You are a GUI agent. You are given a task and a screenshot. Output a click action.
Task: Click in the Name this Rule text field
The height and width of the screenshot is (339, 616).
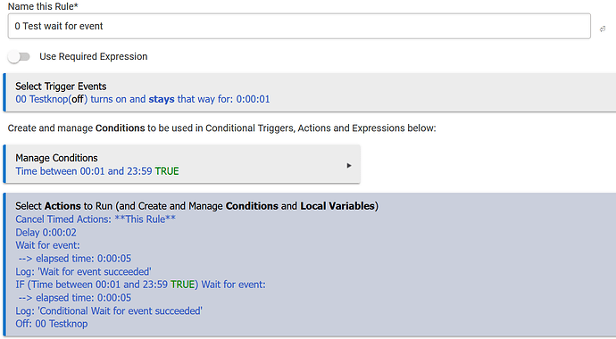(x=299, y=26)
